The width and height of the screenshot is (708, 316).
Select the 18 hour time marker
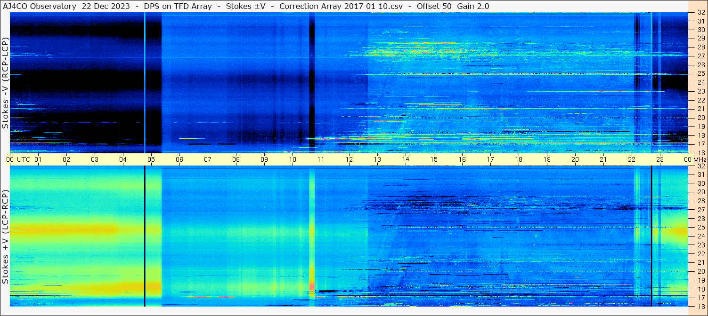tap(519, 159)
